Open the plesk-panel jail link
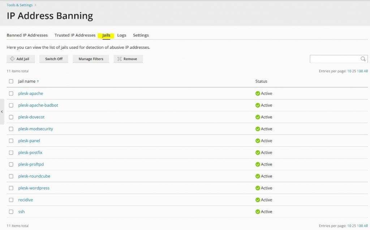 pyautogui.click(x=29, y=141)
